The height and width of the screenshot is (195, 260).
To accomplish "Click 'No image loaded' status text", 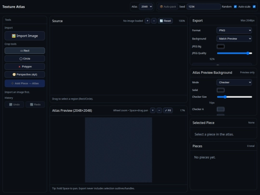I will 133,21.
